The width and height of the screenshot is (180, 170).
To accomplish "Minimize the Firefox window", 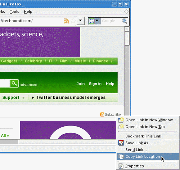I will pos(114,4).
